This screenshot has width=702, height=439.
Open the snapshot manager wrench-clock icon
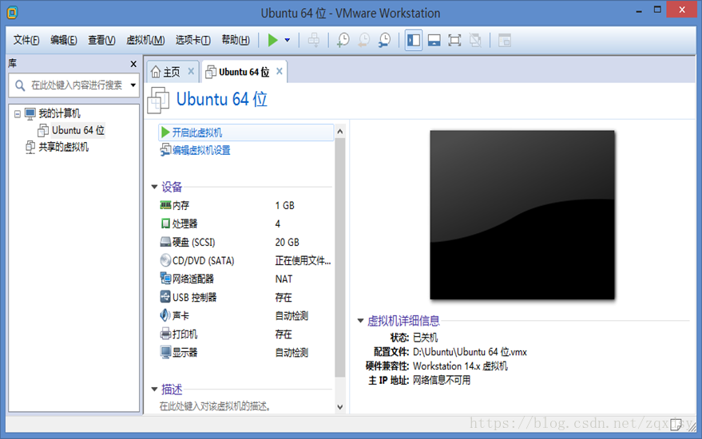pyautogui.click(x=385, y=40)
